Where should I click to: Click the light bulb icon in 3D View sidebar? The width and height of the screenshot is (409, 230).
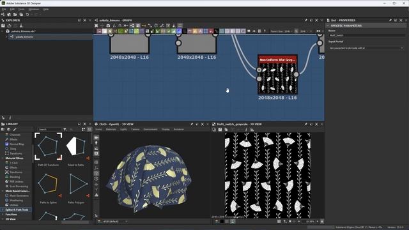pyautogui.click(x=96, y=143)
